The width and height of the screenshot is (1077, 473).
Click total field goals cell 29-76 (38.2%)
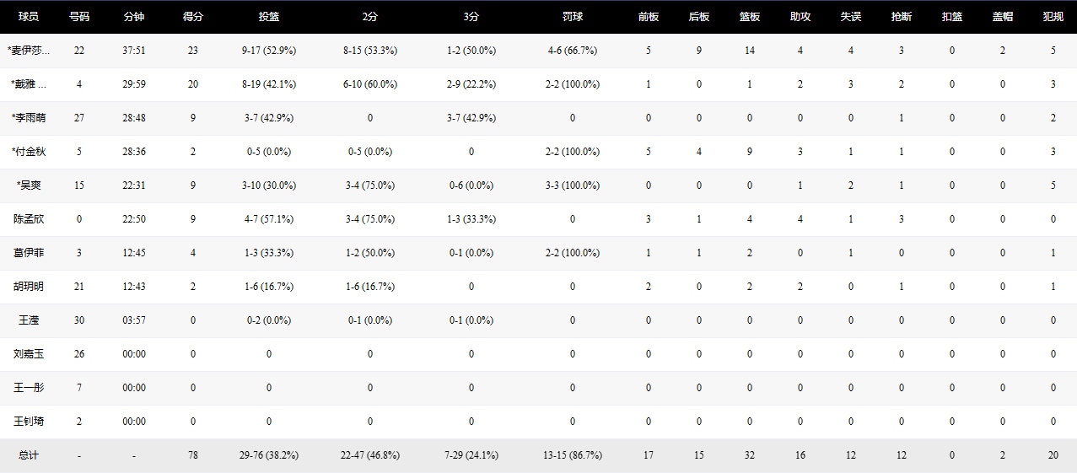pos(269,455)
